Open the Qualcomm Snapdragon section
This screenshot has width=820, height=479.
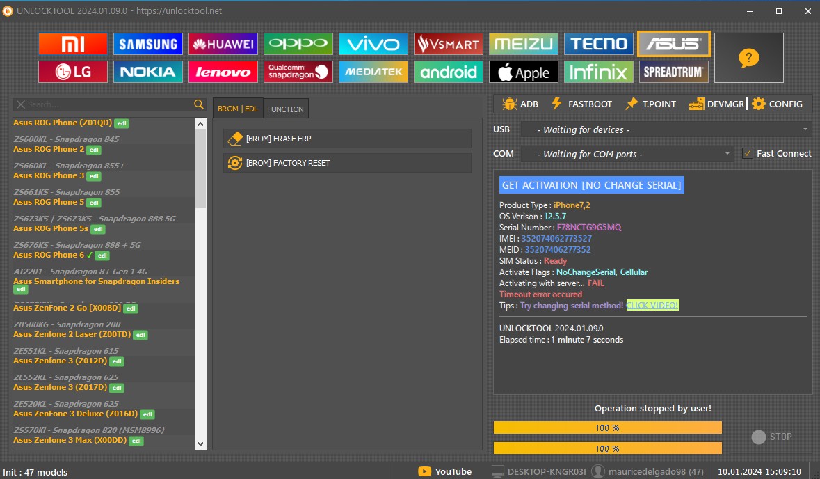coord(298,72)
